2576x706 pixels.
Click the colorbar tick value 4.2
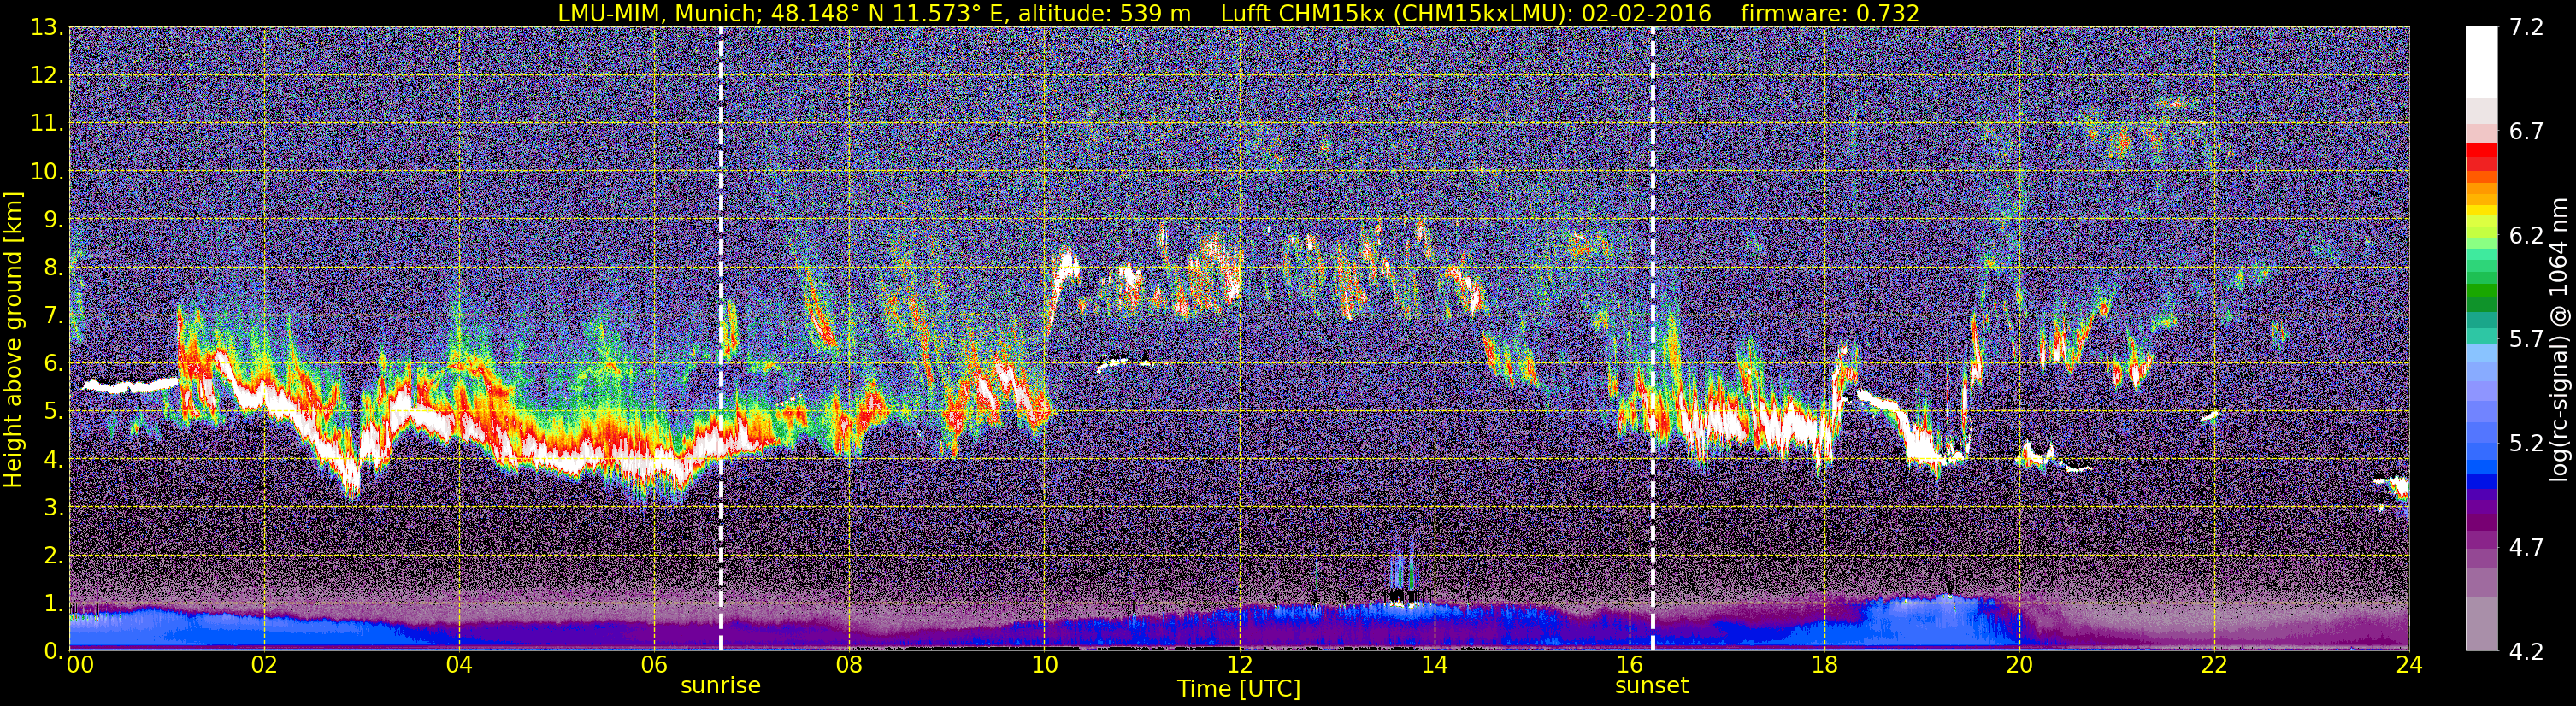coord(2526,652)
